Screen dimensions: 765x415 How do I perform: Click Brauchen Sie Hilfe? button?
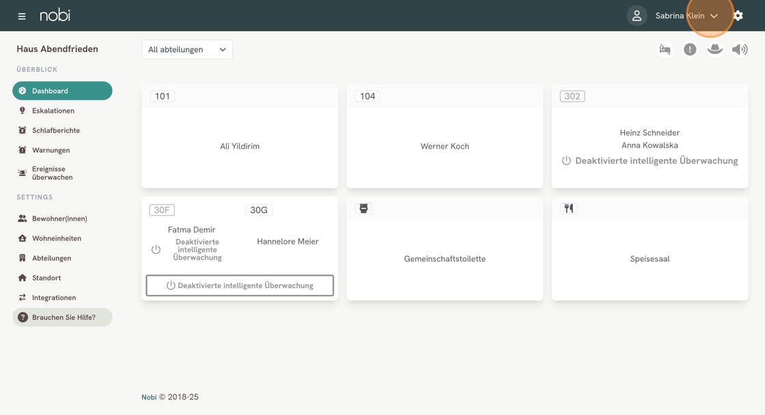point(62,317)
